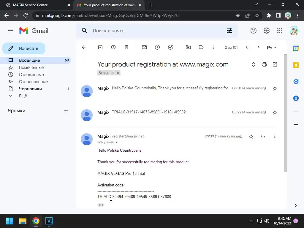Open more options for the 09:39 message
The height and width of the screenshot is (228, 304).
[275, 137]
